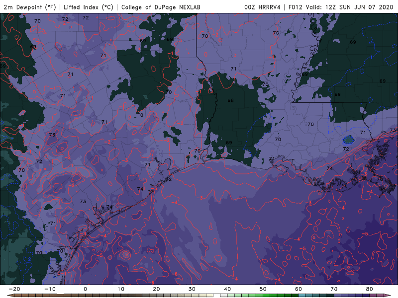Click the small teal dewpoint minimum circle
398x298 pixels.
(x=349, y=140)
